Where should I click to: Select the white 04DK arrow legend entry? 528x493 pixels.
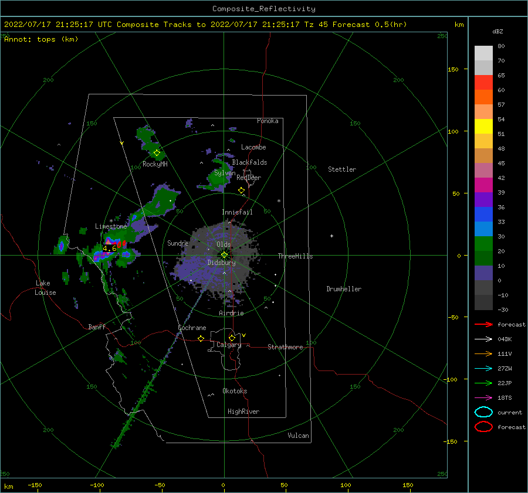pos(483,339)
